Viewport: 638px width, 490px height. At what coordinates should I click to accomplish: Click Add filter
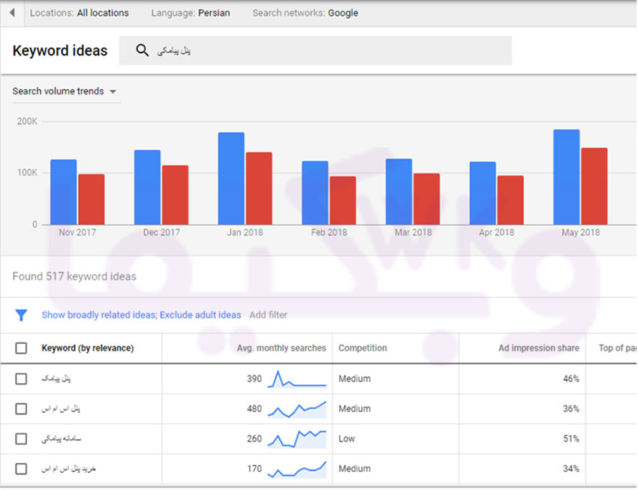268,315
